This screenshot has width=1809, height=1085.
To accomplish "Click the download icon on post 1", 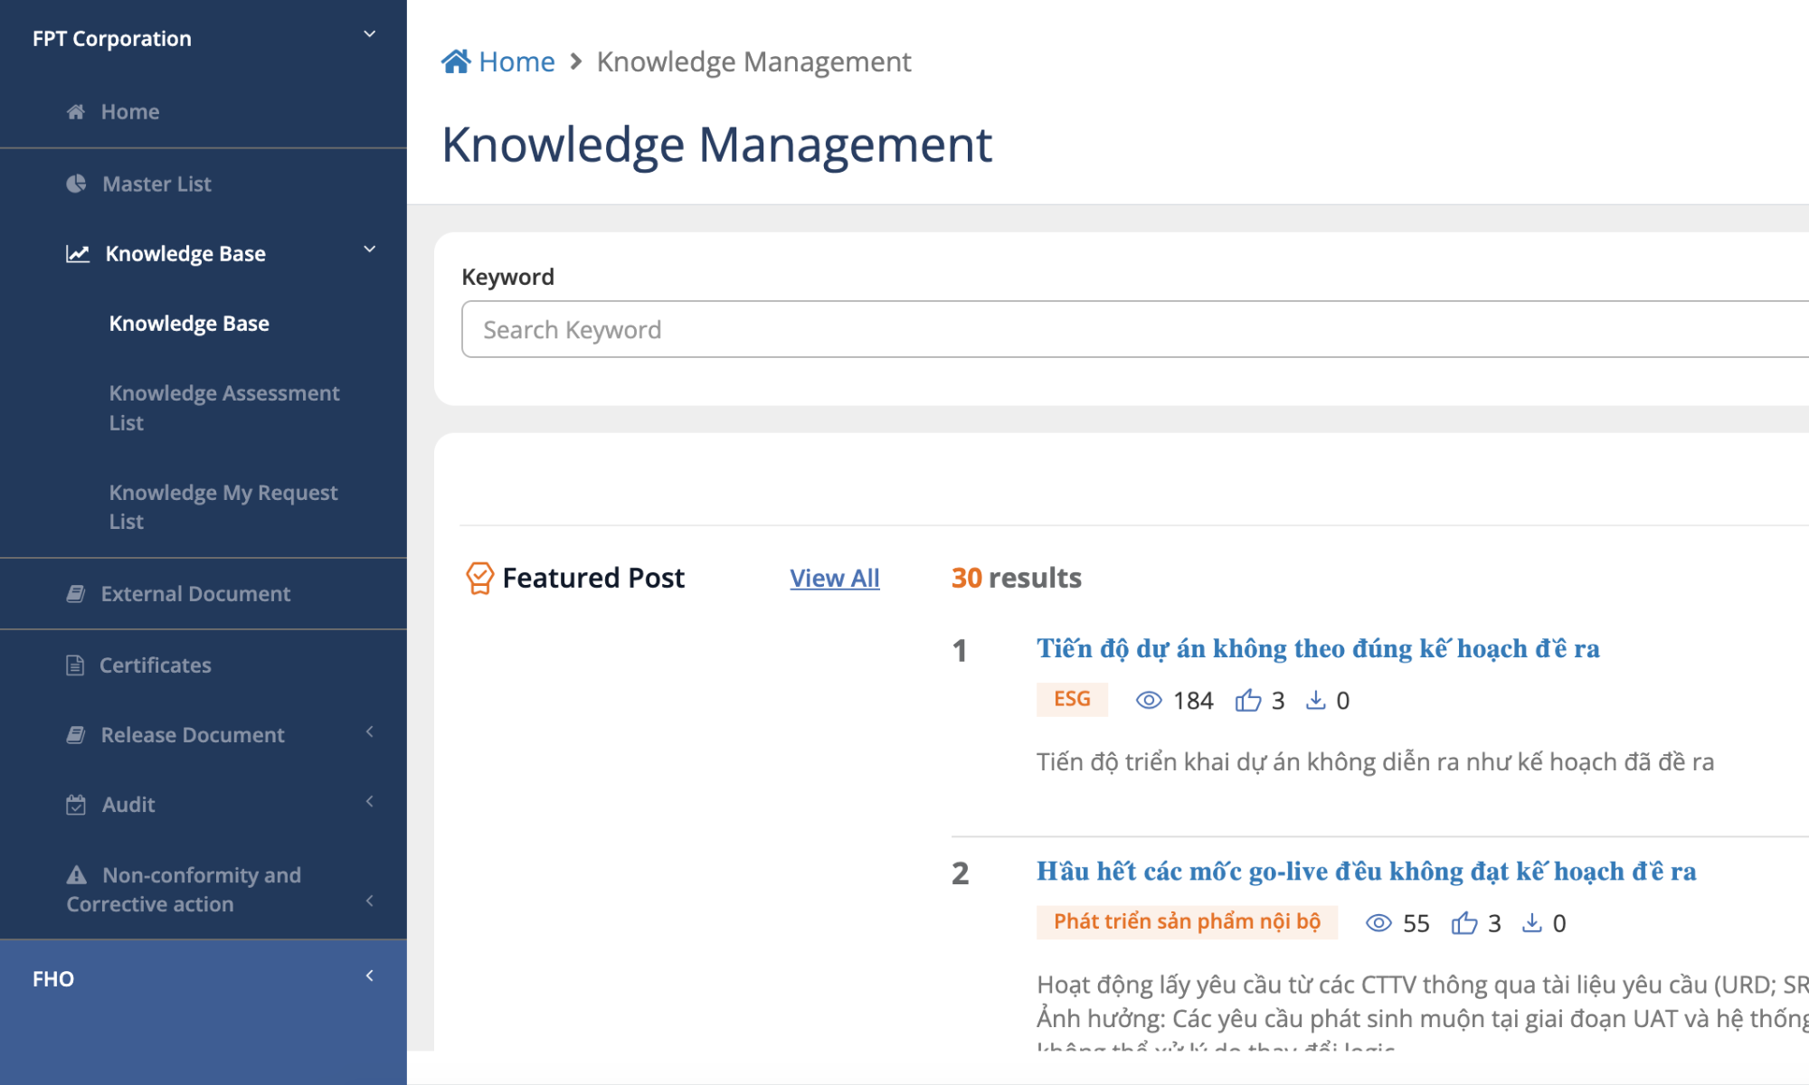I will click(x=1316, y=700).
